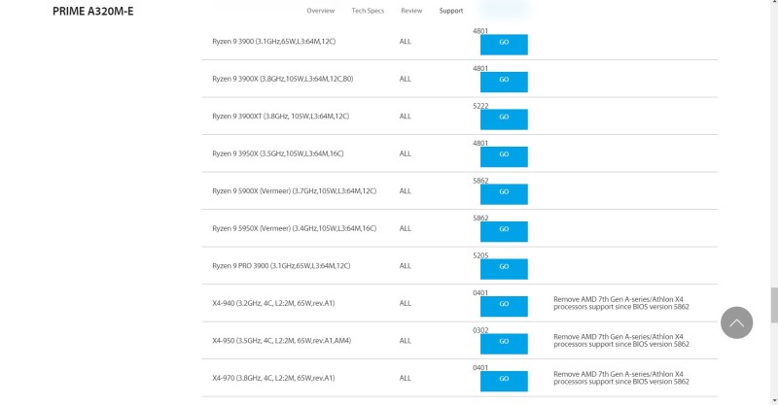The image size is (778, 405).
Task: Click BIOS version 5222 in Ryzen 9 3900XT row
Action: click(480, 106)
